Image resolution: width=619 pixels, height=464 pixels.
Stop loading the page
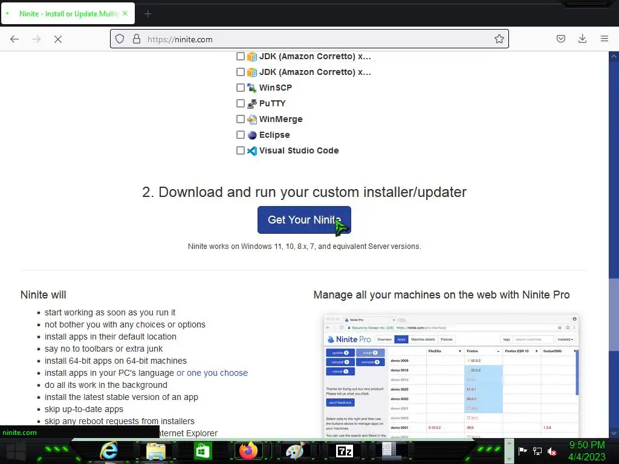58,39
